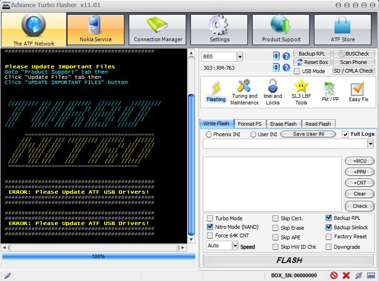The image size is (379, 282).
Task: Open PM / PP tool
Action: pyautogui.click(x=330, y=92)
